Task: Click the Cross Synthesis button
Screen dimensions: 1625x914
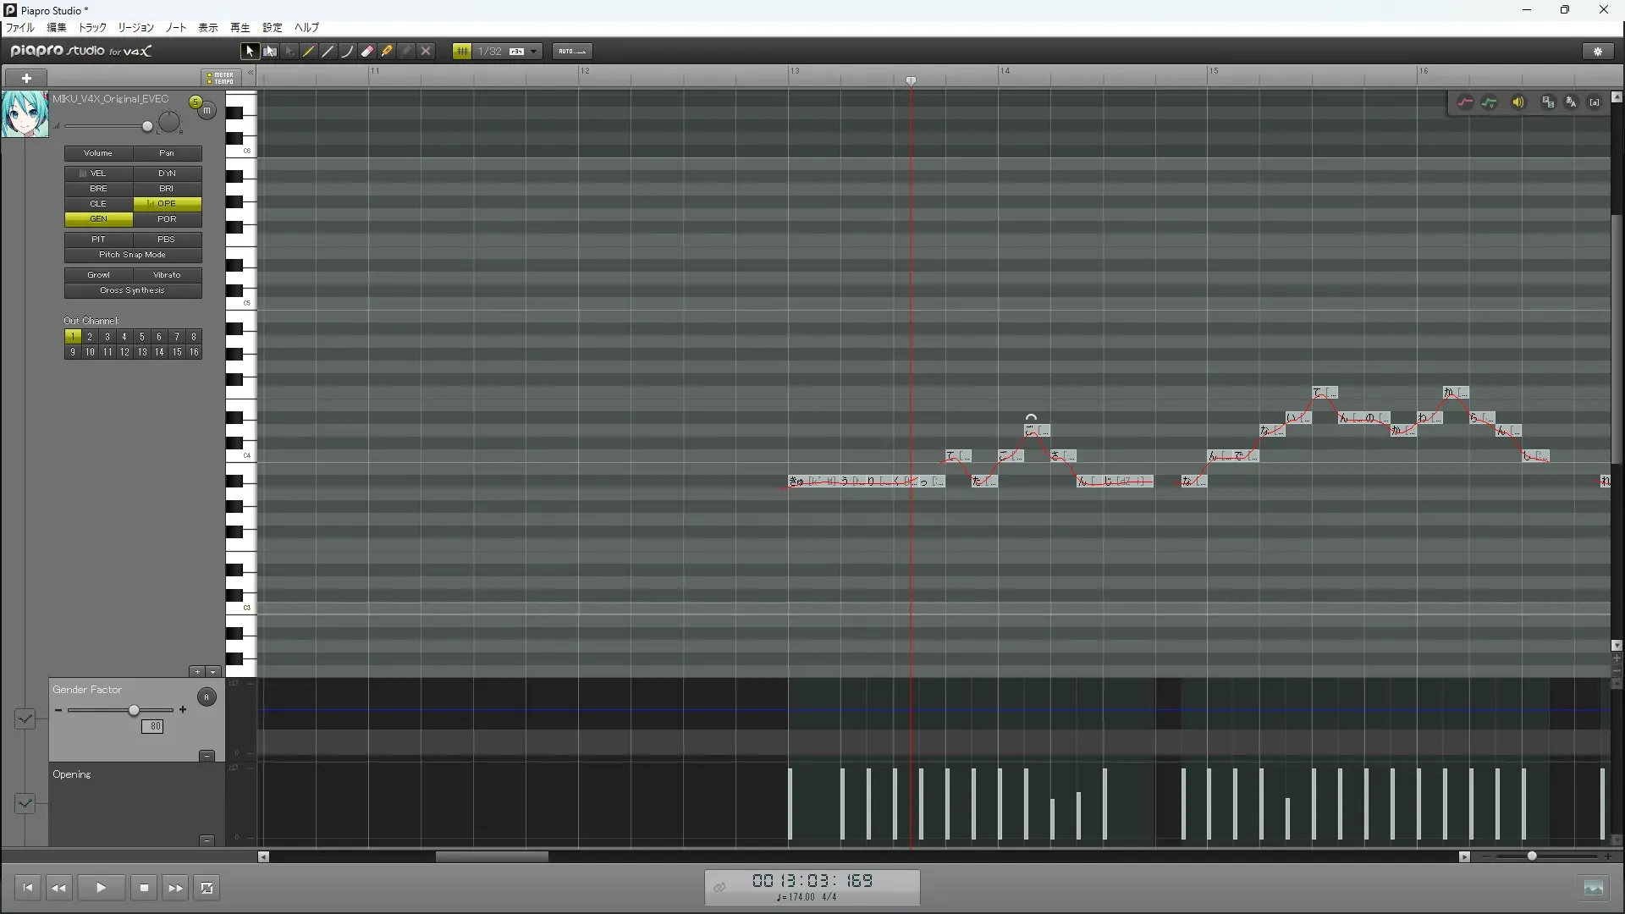Action: coord(133,290)
